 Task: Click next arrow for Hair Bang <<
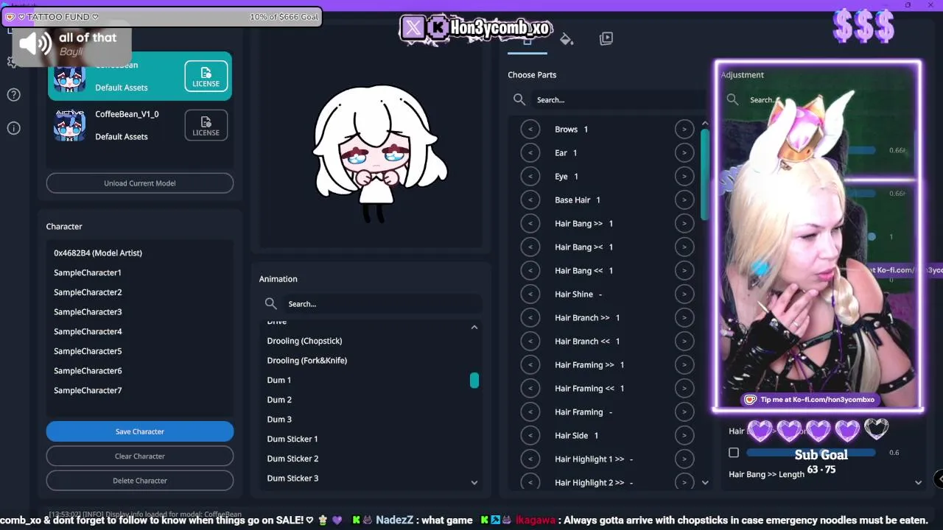(684, 271)
